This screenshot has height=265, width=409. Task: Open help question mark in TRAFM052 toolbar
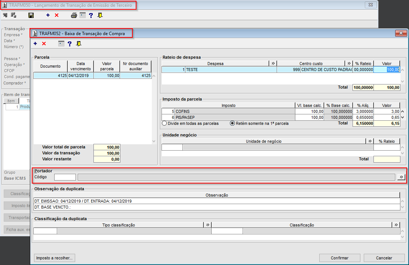tap(70, 44)
